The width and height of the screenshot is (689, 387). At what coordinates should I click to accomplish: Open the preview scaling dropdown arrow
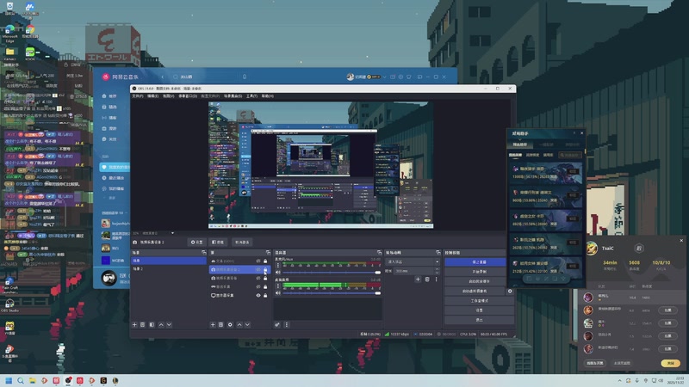point(172,233)
